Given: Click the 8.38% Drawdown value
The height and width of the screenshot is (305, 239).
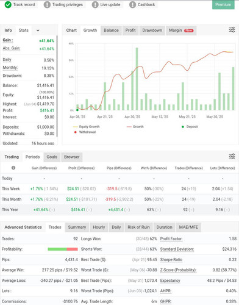Looking at the screenshot, I should (49, 76).
